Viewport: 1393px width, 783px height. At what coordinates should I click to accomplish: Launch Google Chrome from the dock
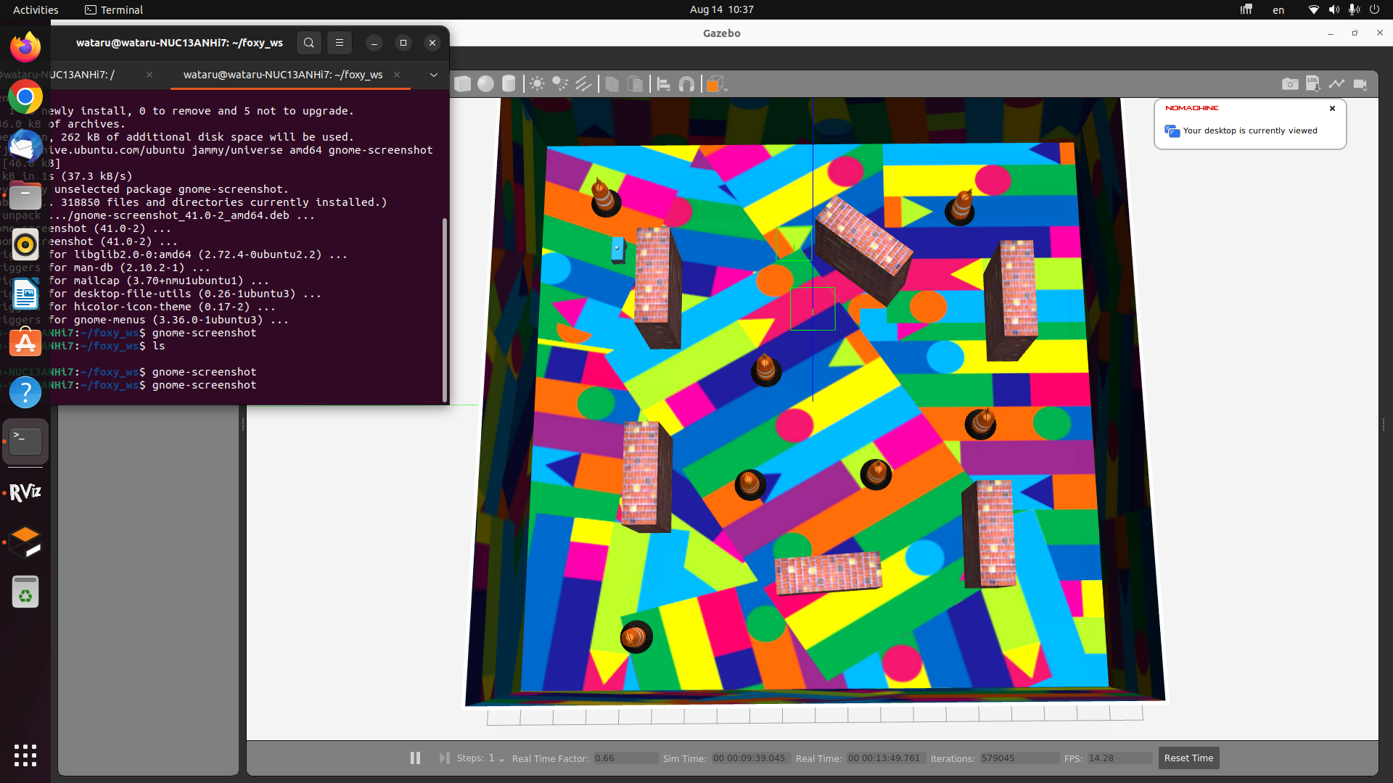(25, 96)
